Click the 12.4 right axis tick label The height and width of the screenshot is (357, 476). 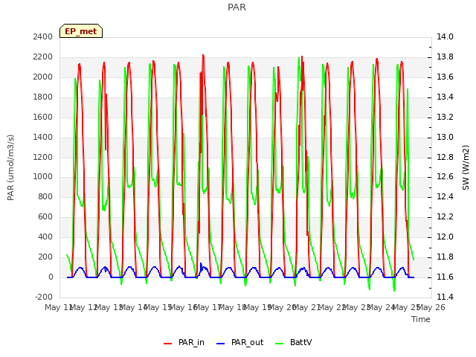pos(445,196)
